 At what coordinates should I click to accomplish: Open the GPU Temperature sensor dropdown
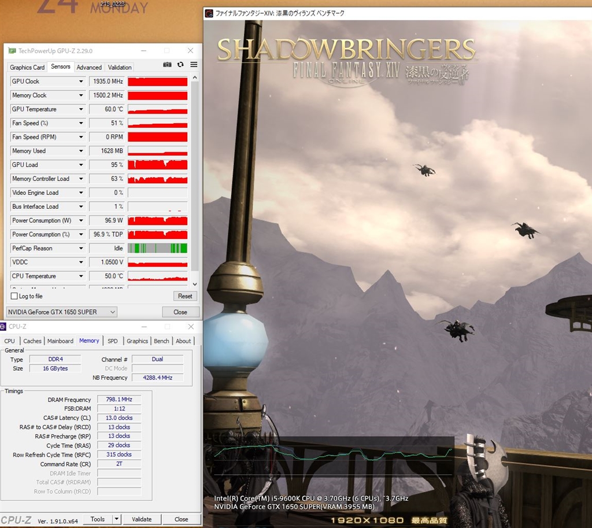pyautogui.click(x=81, y=109)
